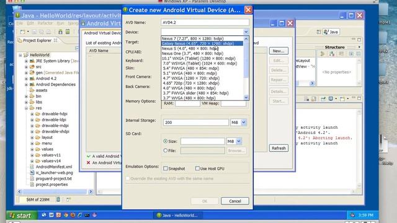The image size is (397, 223).
Task: Click the Java perspective button
Action: (x=331, y=32)
